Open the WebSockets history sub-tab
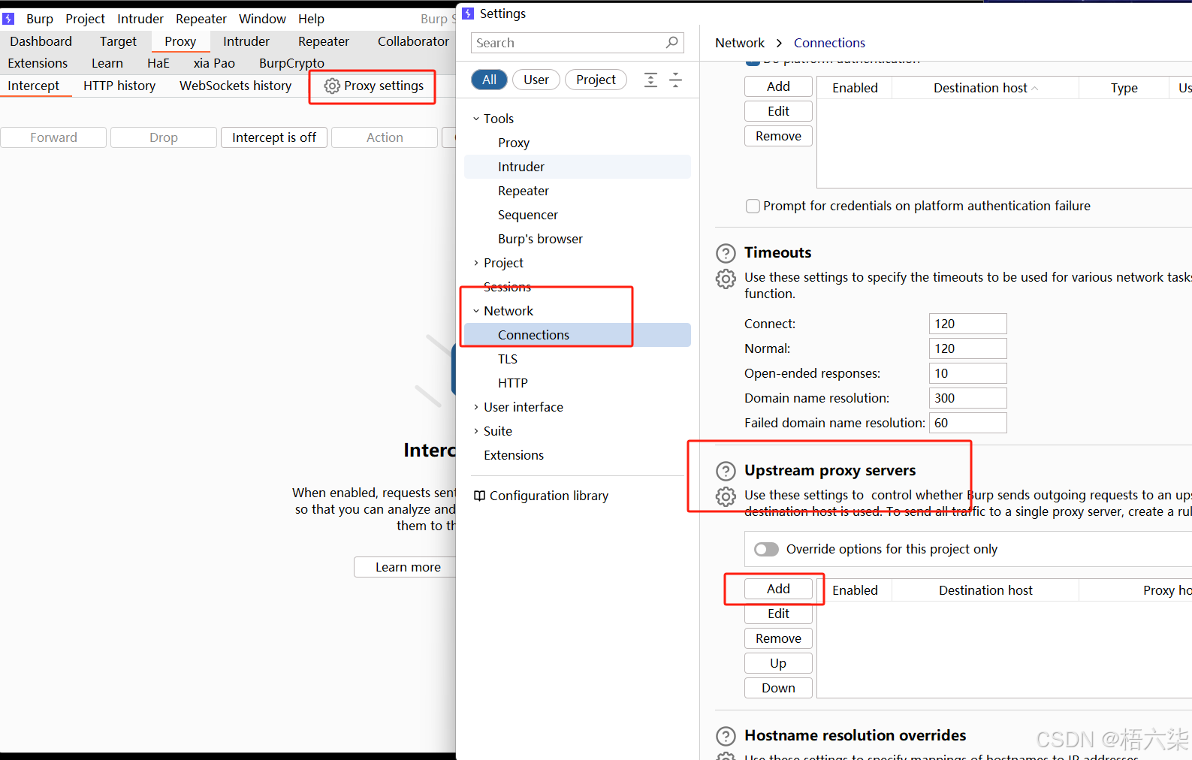This screenshot has width=1192, height=760. [x=235, y=86]
